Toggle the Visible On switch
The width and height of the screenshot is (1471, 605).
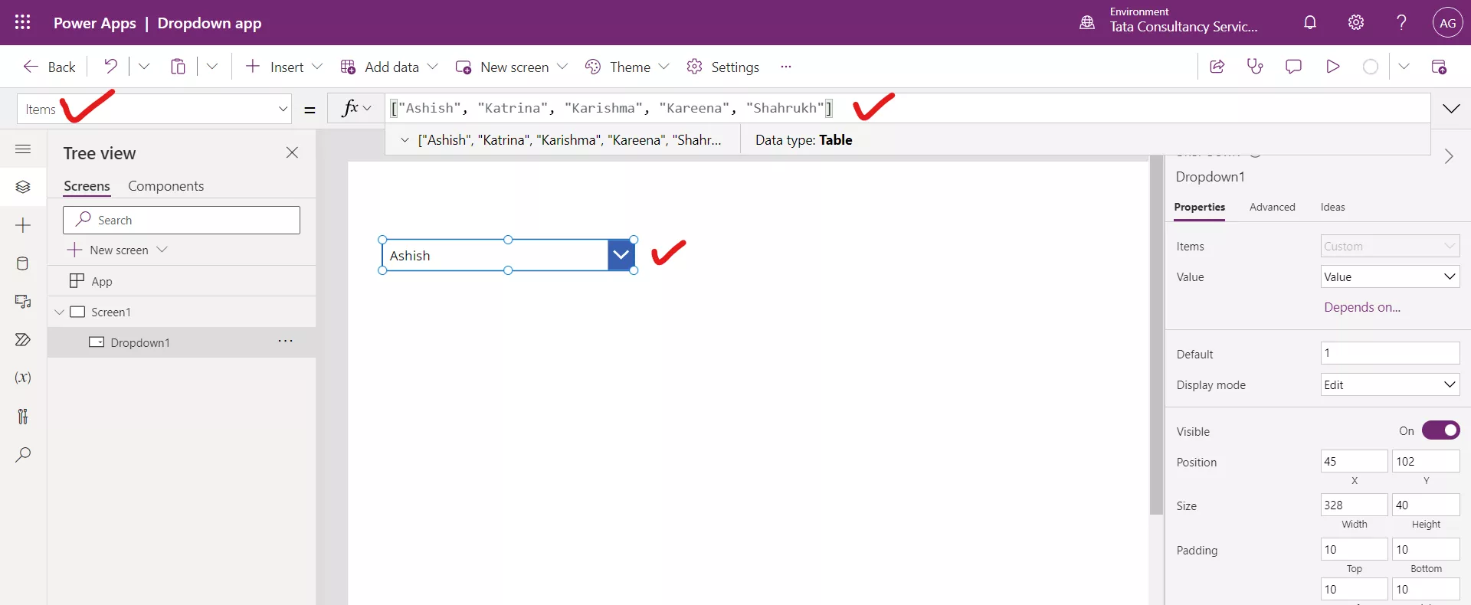[1440, 430]
